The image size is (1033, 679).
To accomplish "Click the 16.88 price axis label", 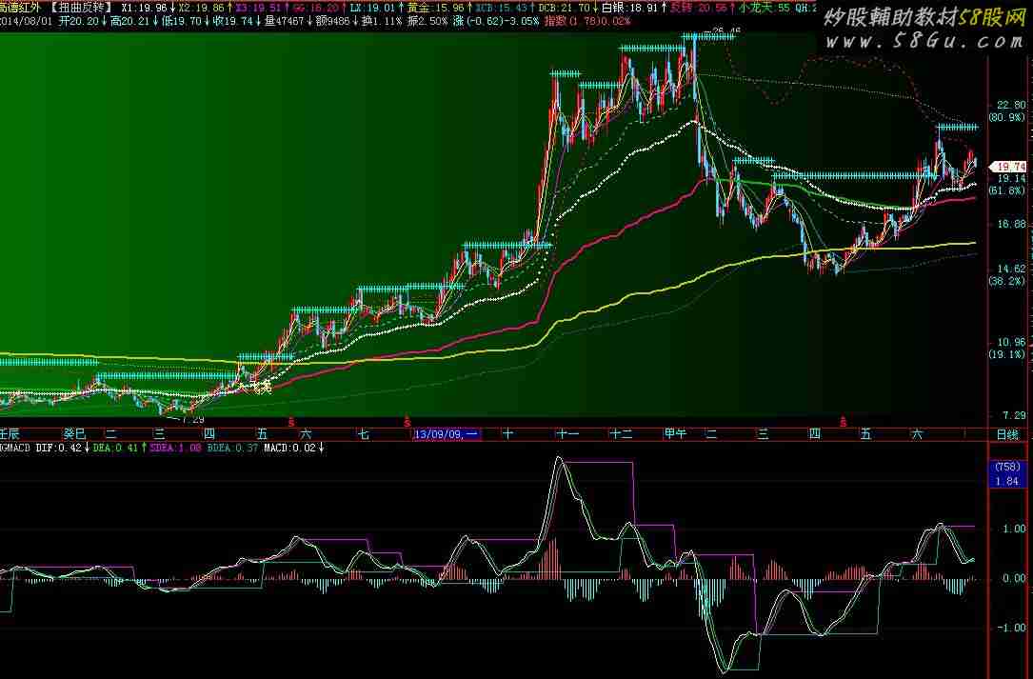I will pyautogui.click(x=1011, y=225).
